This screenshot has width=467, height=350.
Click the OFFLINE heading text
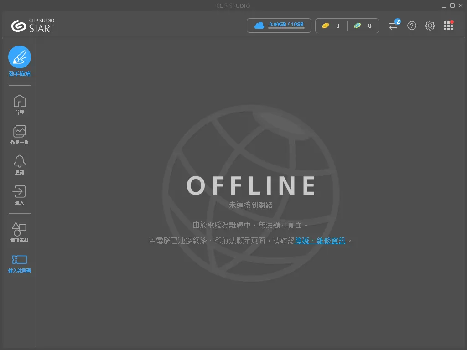pyautogui.click(x=251, y=185)
